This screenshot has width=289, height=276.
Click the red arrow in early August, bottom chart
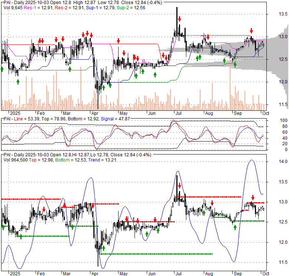point(212,203)
